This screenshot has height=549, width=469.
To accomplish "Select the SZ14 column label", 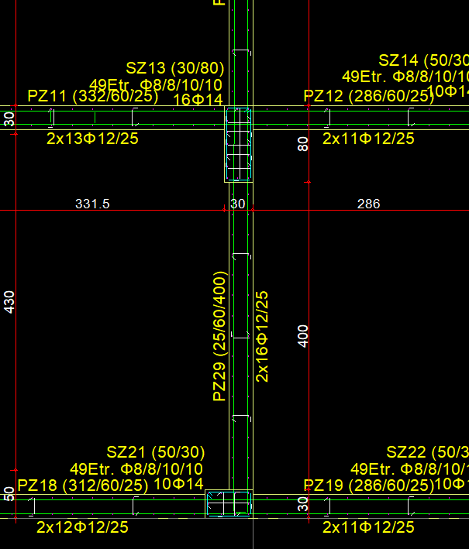I will [423, 60].
